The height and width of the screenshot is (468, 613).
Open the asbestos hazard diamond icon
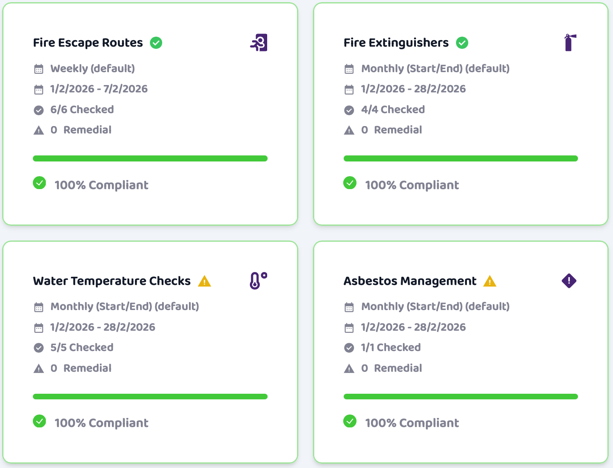[569, 281]
